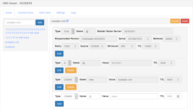Edit the SOA record
The image size is (193, 110).
pos(59,54)
